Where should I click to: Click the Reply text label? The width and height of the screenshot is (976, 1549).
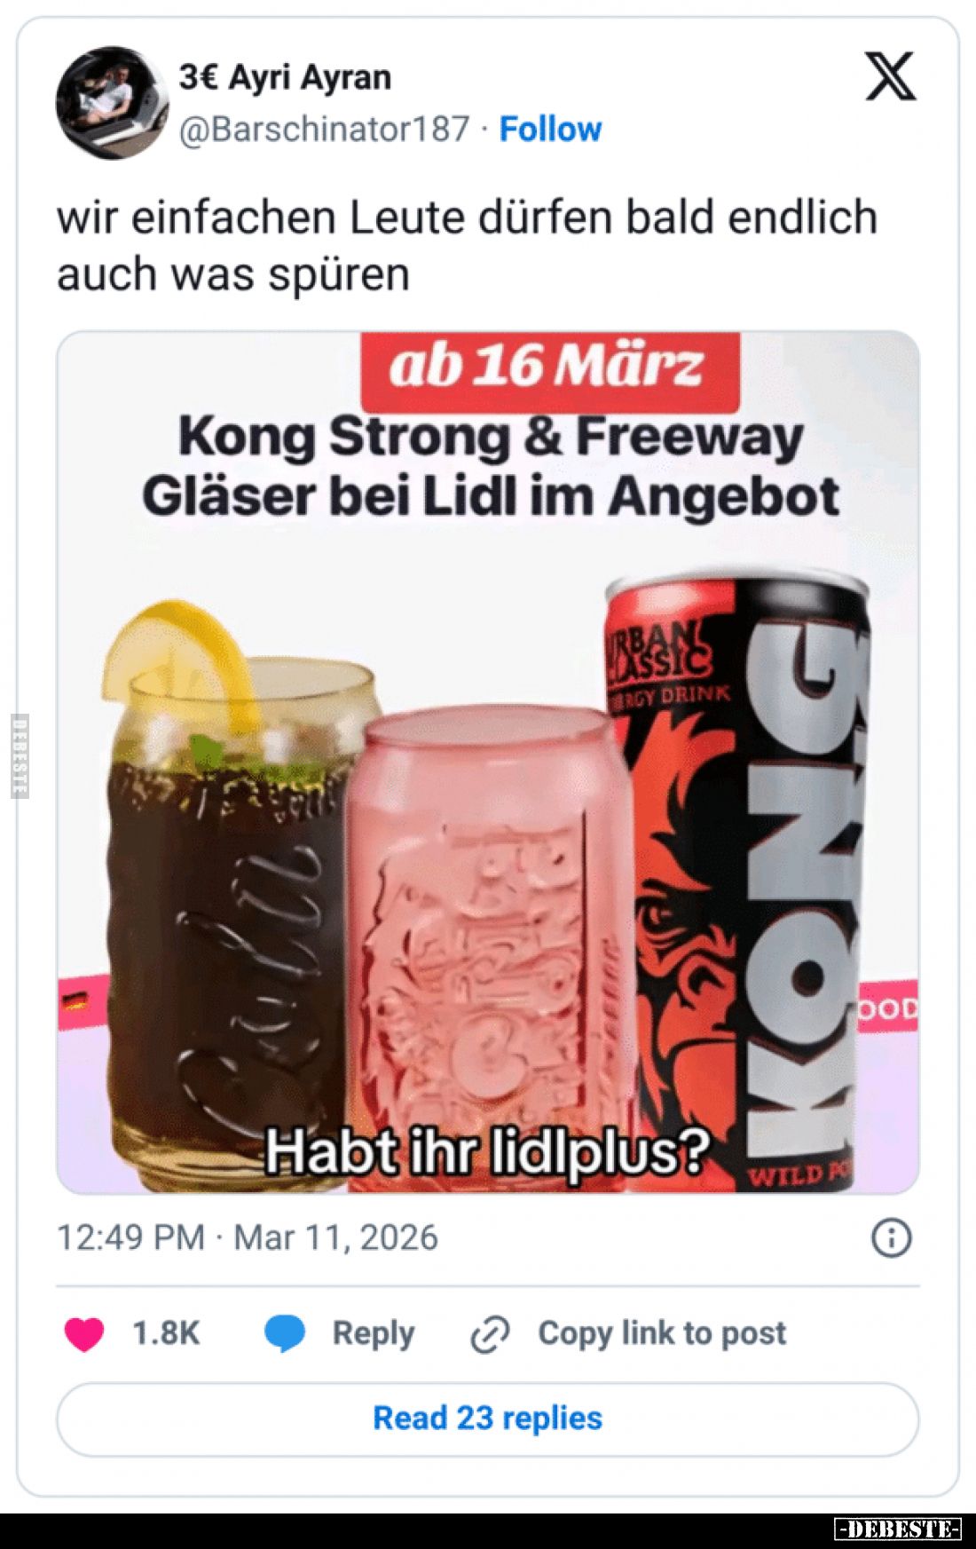click(x=374, y=1333)
